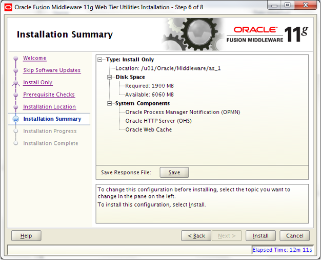Select the Oracle HTTP Server (OHS) row

pos(158,121)
